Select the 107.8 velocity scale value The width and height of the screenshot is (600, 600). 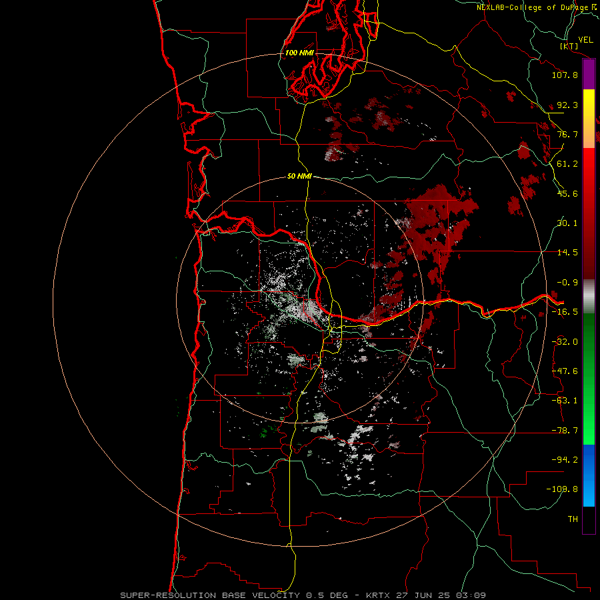pos(565,75)
